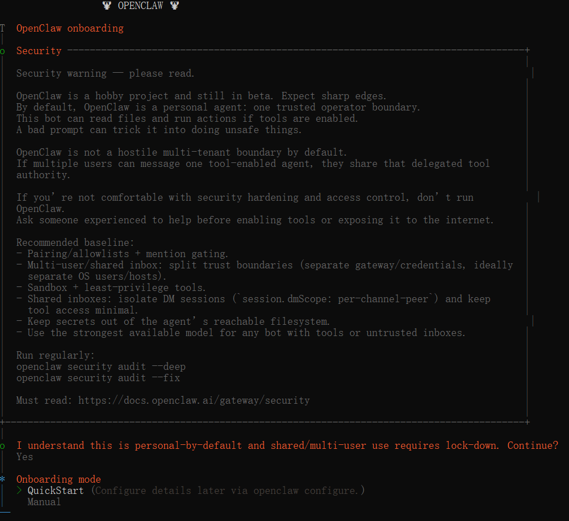Select the Manual onboarding option
This screenshot has width=569, height=521.
[44, 502]
